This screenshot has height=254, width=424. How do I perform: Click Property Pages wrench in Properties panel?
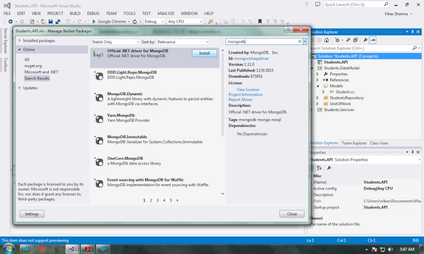(329, 168)
